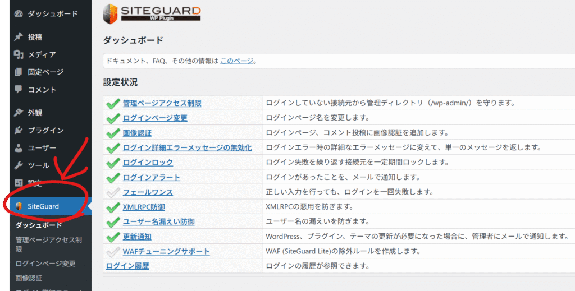
Task: Click the speech bubble icon beside コメント
Action: click(x=19, y=89)
